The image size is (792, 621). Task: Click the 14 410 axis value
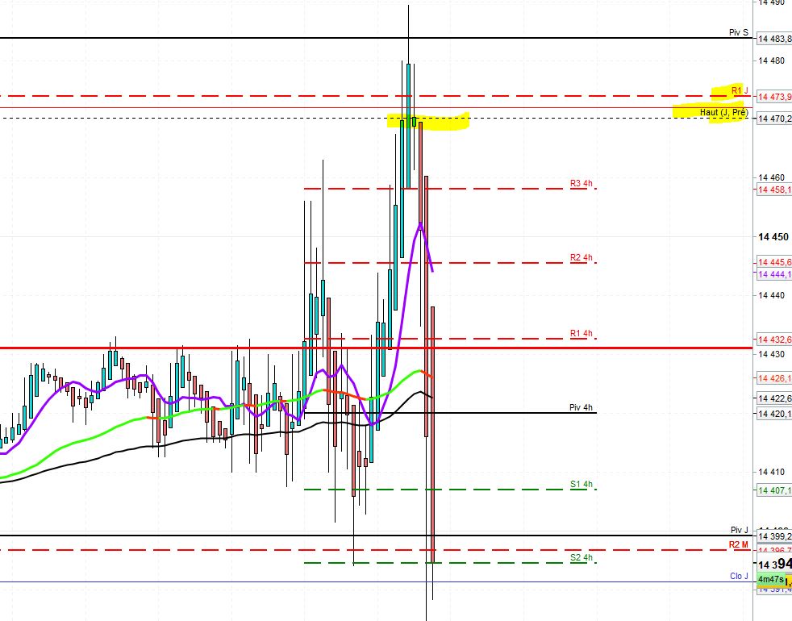click(x=772, y=472)
